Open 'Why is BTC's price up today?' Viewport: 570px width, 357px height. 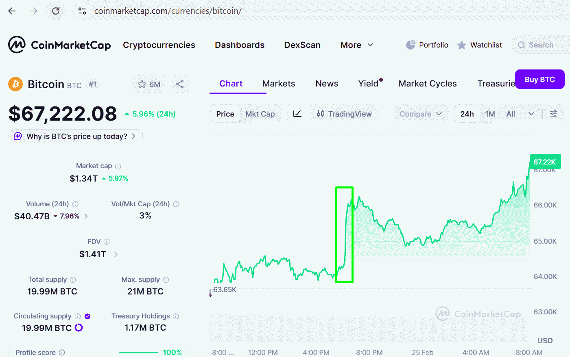[x=76, y=136]
